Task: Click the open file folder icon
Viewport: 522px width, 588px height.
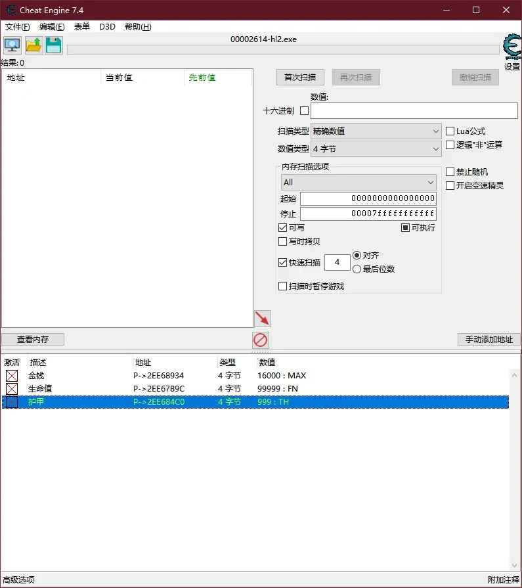Action: (33, 45)
